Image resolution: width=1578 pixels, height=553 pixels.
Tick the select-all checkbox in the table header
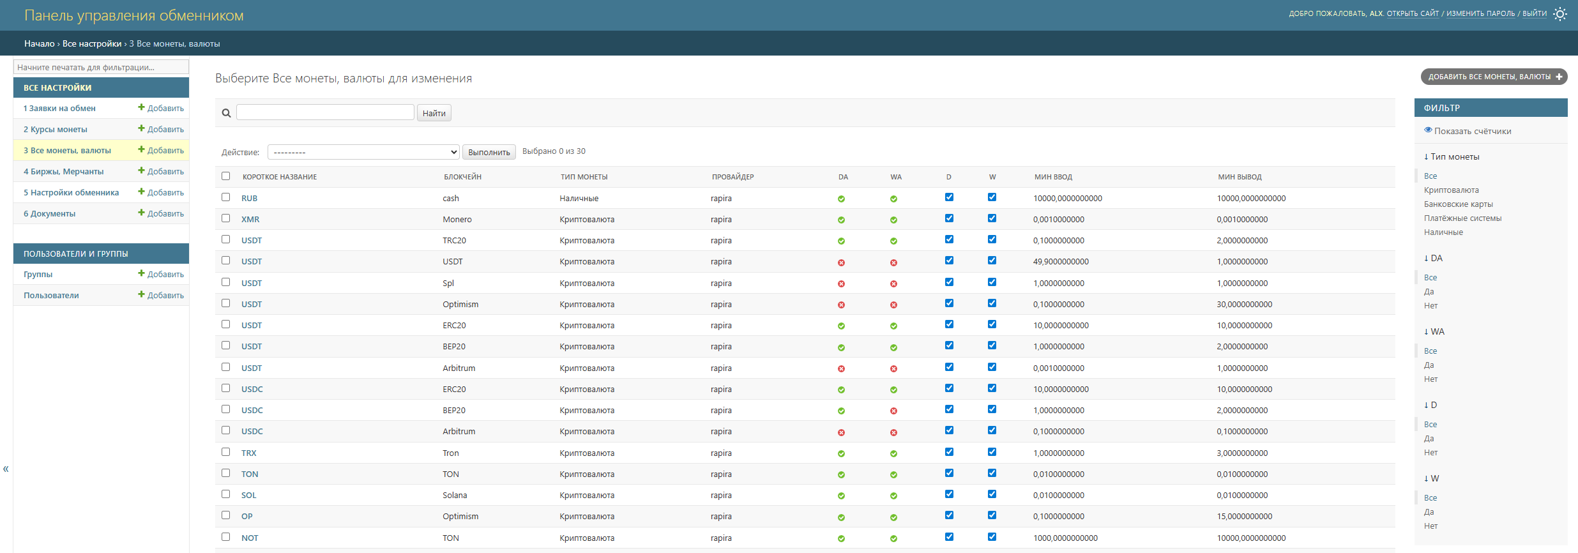(225, 176)
